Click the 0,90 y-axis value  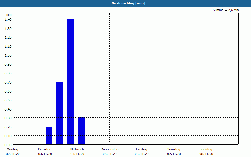(8, 64)
